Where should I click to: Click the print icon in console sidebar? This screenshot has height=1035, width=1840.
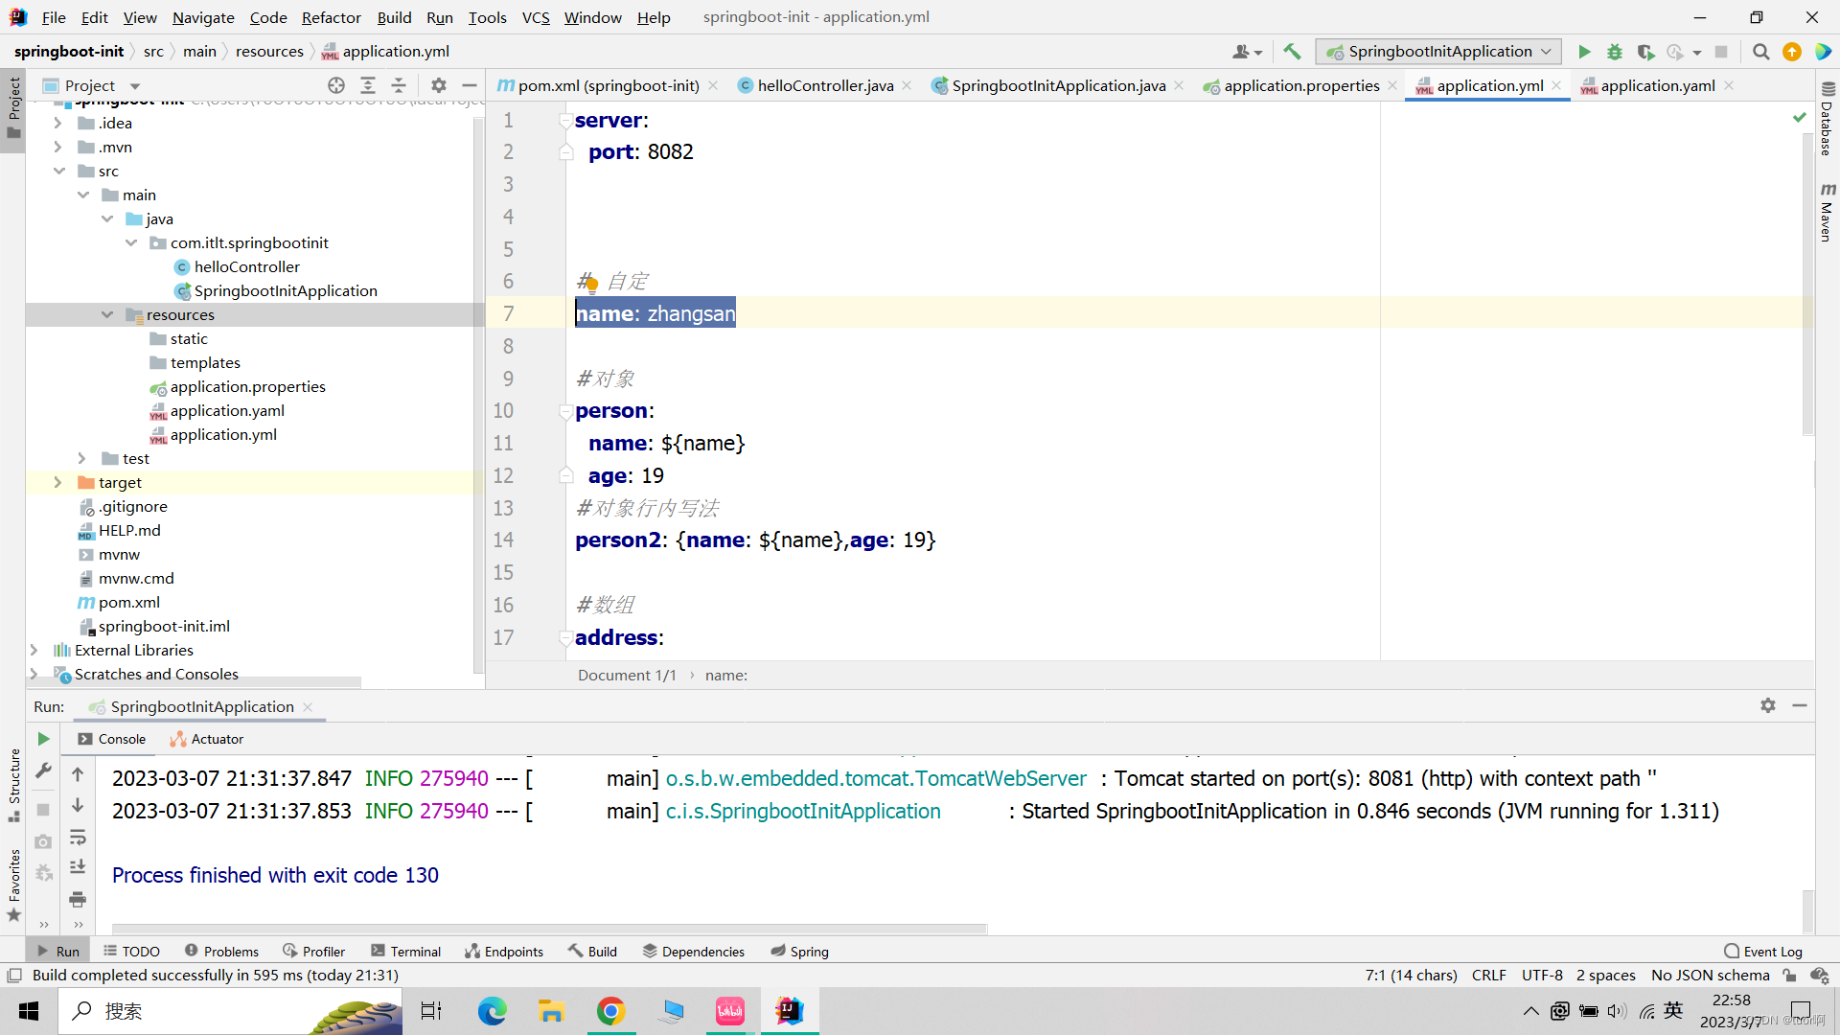[78, 899]
